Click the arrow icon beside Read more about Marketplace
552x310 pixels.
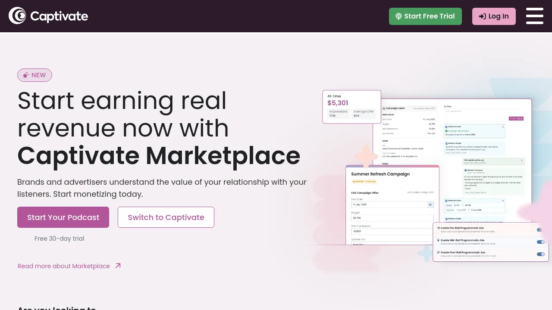[x=118, y=266]
